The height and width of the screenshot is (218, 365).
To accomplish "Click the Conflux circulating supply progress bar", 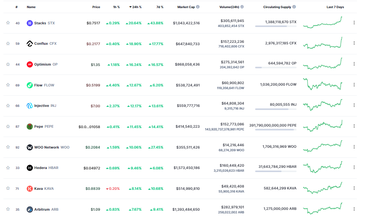I will [276, 47].
